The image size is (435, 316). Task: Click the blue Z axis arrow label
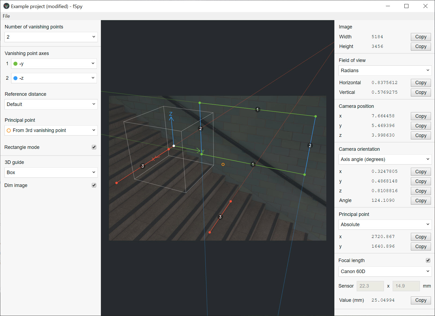tap(171, 114)
